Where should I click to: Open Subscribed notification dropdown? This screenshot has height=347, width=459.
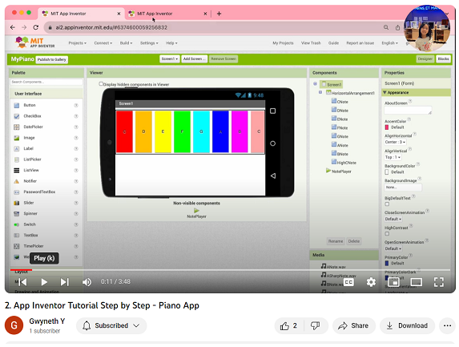111,325
